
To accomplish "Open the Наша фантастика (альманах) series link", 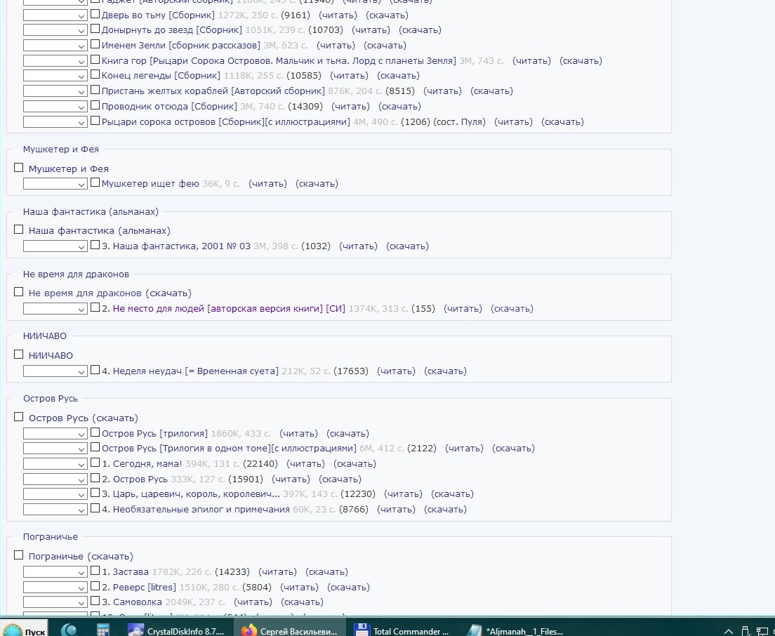I will (99, 230).
